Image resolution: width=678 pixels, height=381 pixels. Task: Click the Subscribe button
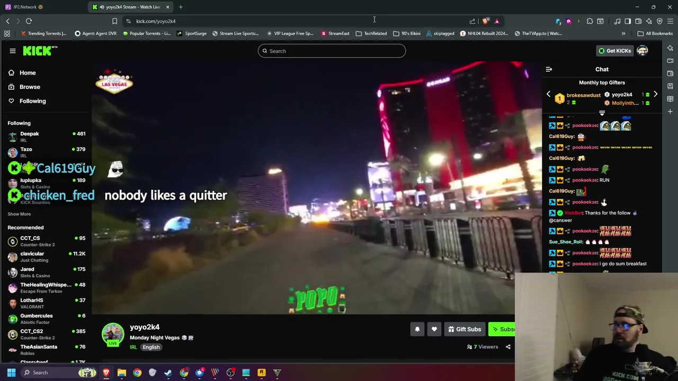(502, 329)
